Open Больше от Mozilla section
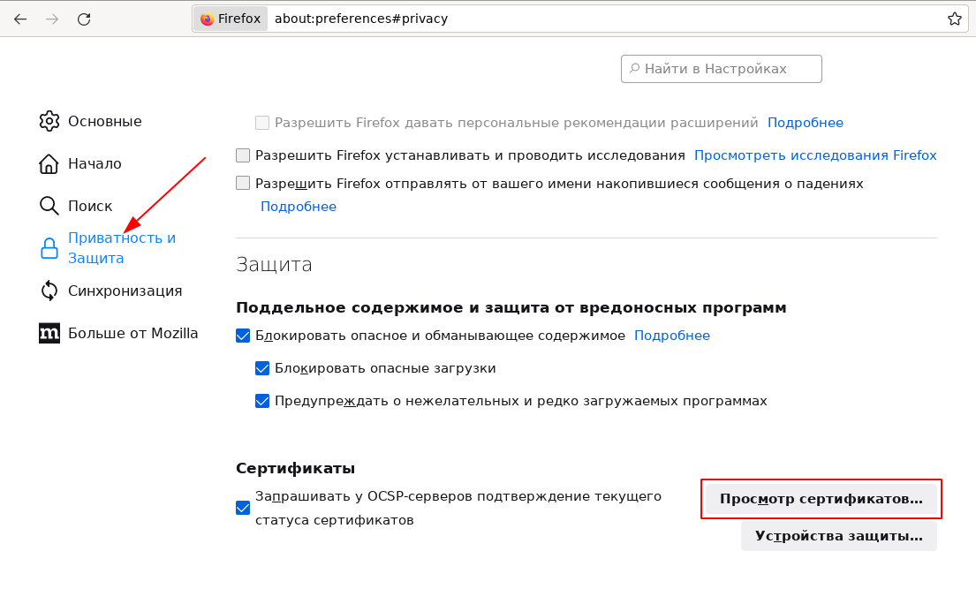Image resolution: width=976 pixels, height=589 pixels. [133, 333]
